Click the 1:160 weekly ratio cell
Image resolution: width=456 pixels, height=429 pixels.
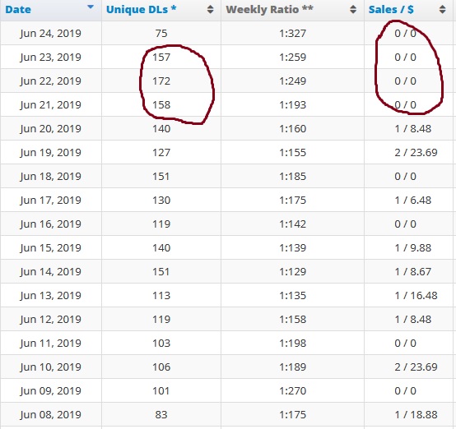tap(292, 128)
